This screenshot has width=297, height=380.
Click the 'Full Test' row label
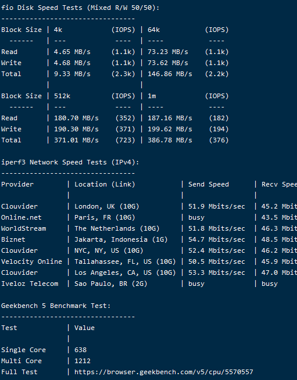tap(19, 372)
